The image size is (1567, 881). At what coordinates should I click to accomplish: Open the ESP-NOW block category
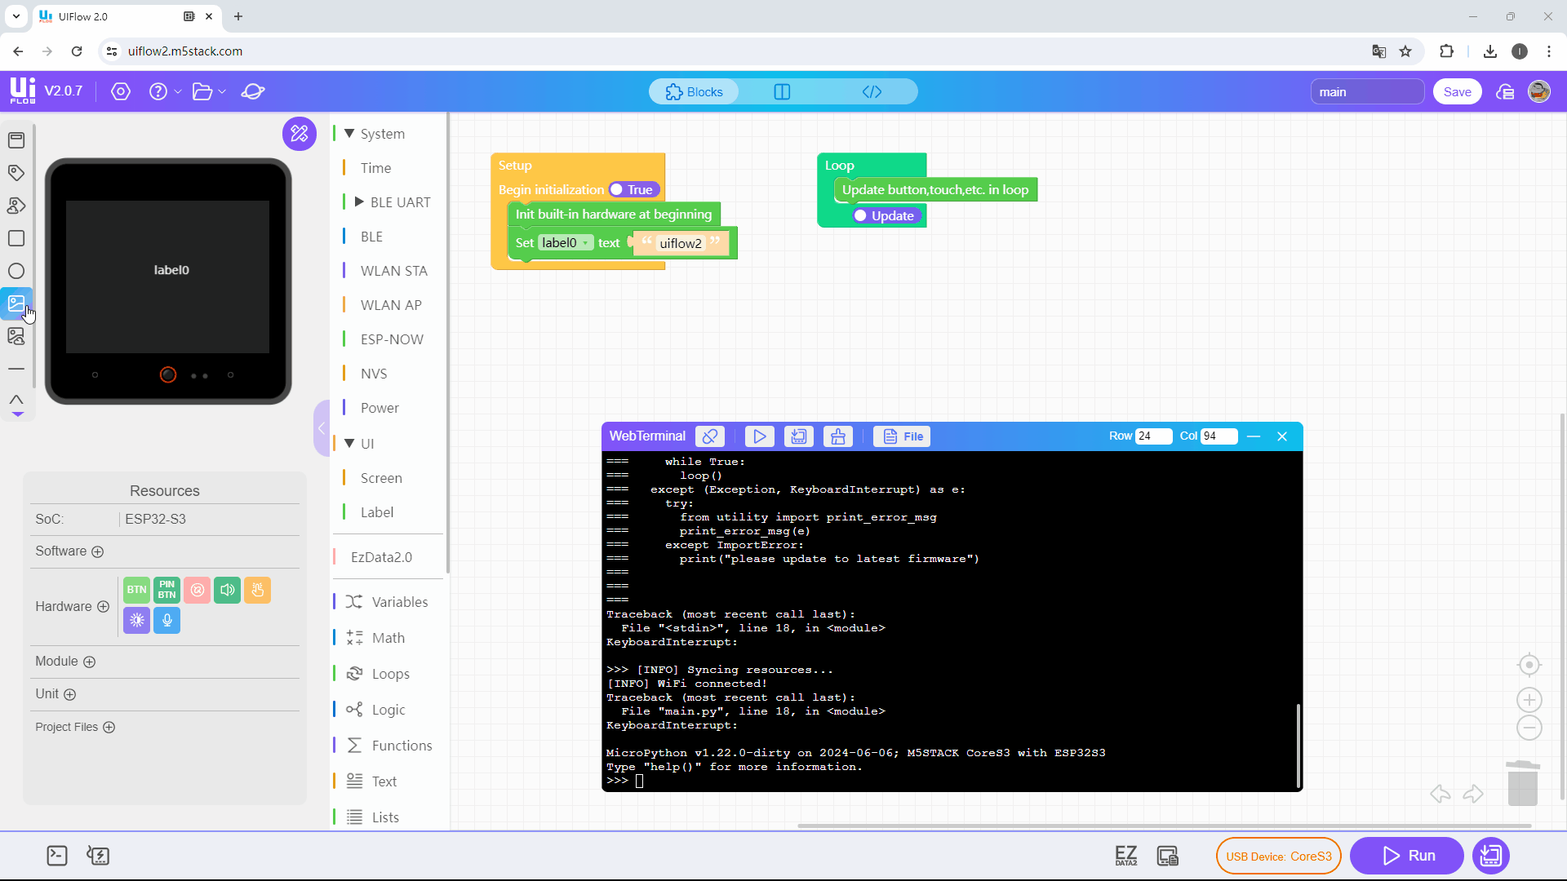tap(392, 339)
